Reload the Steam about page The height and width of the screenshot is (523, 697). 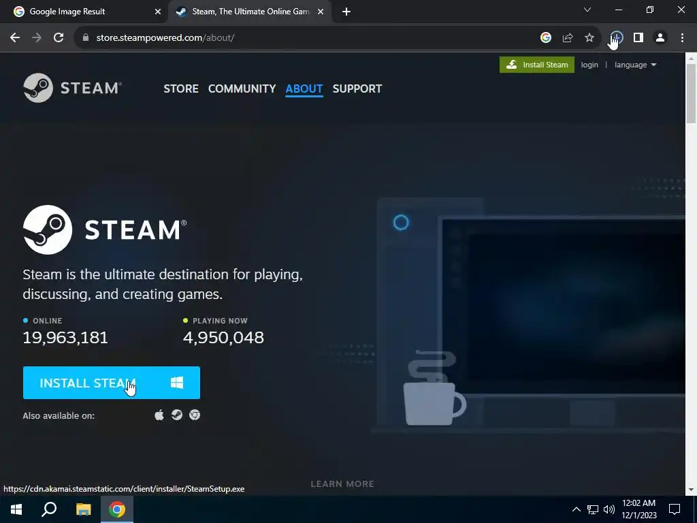point(59,38)
